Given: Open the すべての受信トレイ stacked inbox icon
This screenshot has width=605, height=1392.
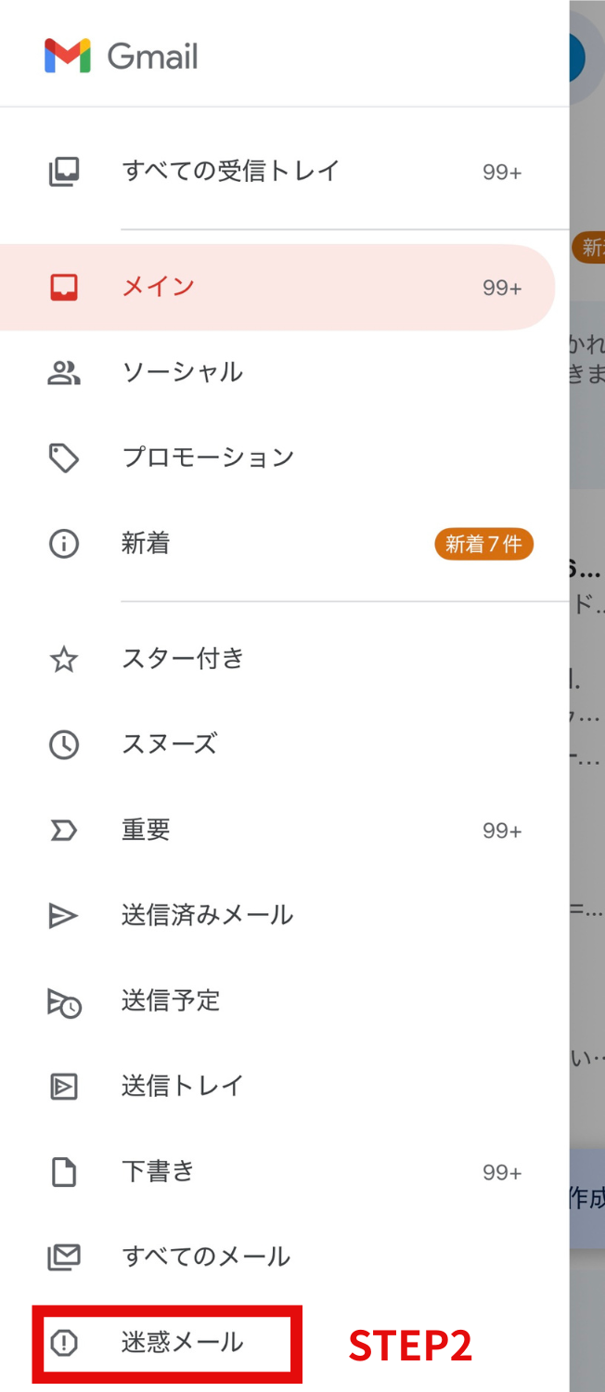Looking at the screenshot, I should (64, 172).
